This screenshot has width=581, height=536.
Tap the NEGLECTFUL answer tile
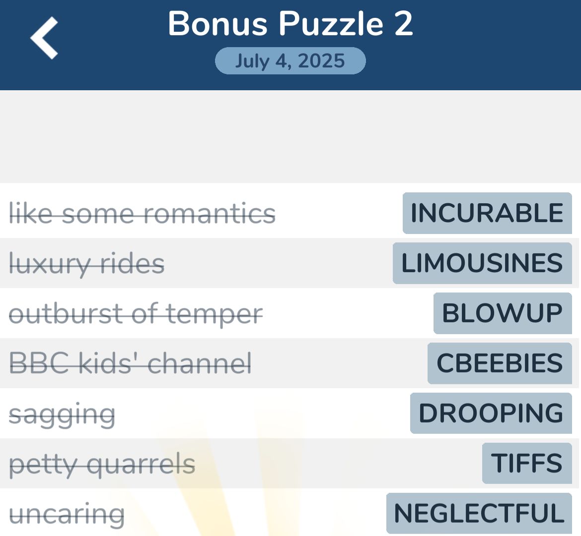click(477, 513)
